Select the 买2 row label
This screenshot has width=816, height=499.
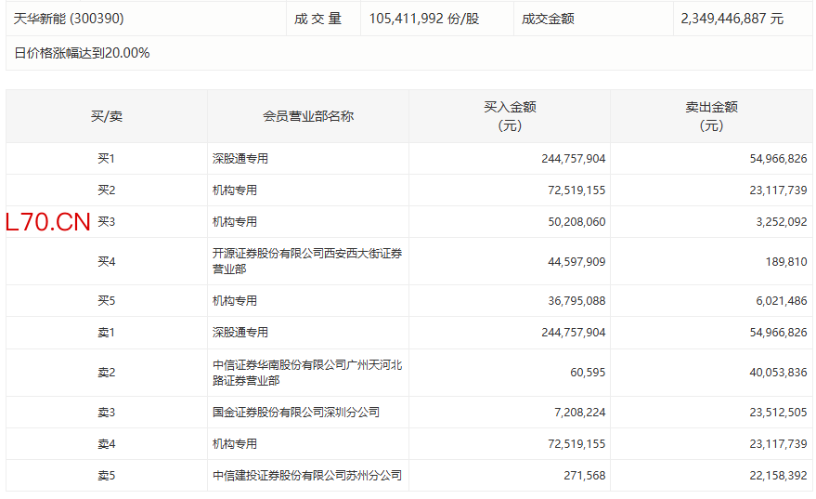point(106,190)
